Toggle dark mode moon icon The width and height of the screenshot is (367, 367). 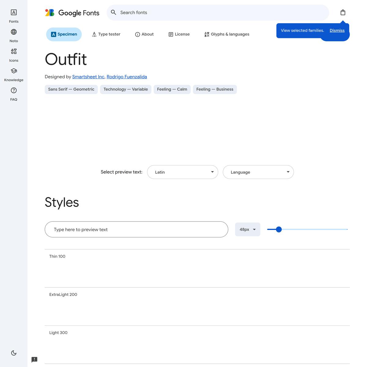[14, 353]
